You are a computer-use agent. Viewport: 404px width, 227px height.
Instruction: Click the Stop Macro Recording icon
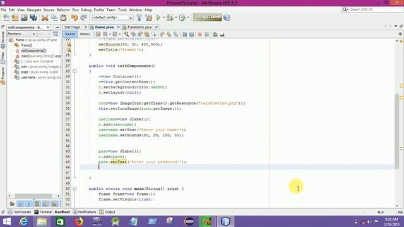point(206,34)
